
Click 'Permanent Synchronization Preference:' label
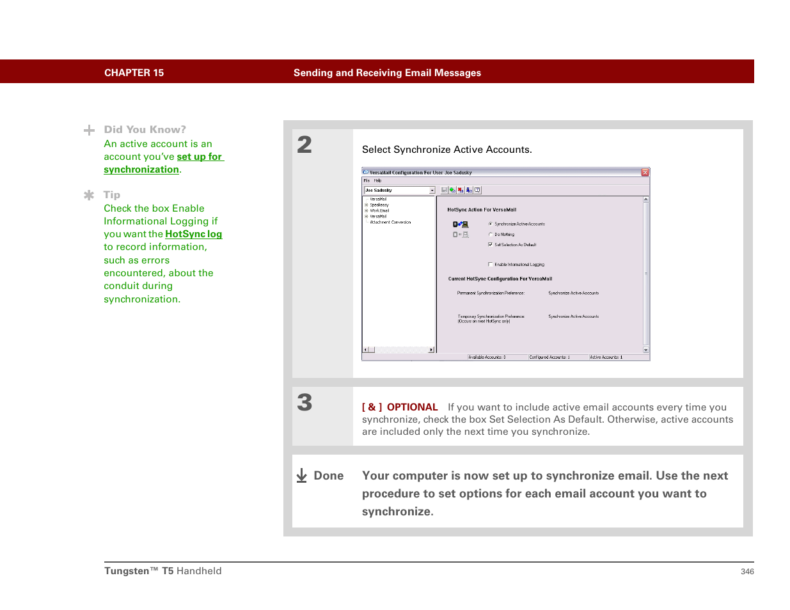click(491, 293)
